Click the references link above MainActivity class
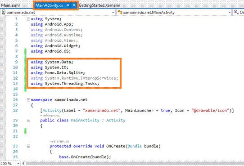 pyautogui.click(x=50, y=116)
